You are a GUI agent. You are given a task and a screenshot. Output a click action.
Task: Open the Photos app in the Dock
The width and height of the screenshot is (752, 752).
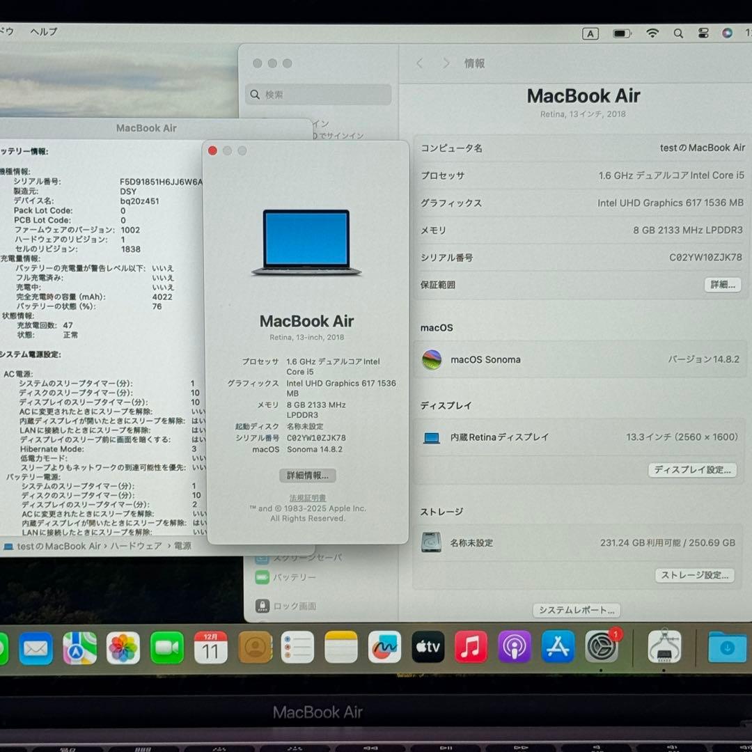123,647
